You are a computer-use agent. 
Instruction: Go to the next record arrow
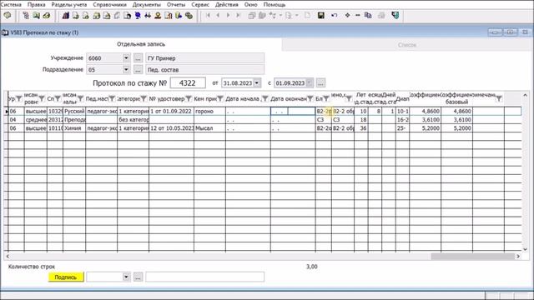click(228, 15)
